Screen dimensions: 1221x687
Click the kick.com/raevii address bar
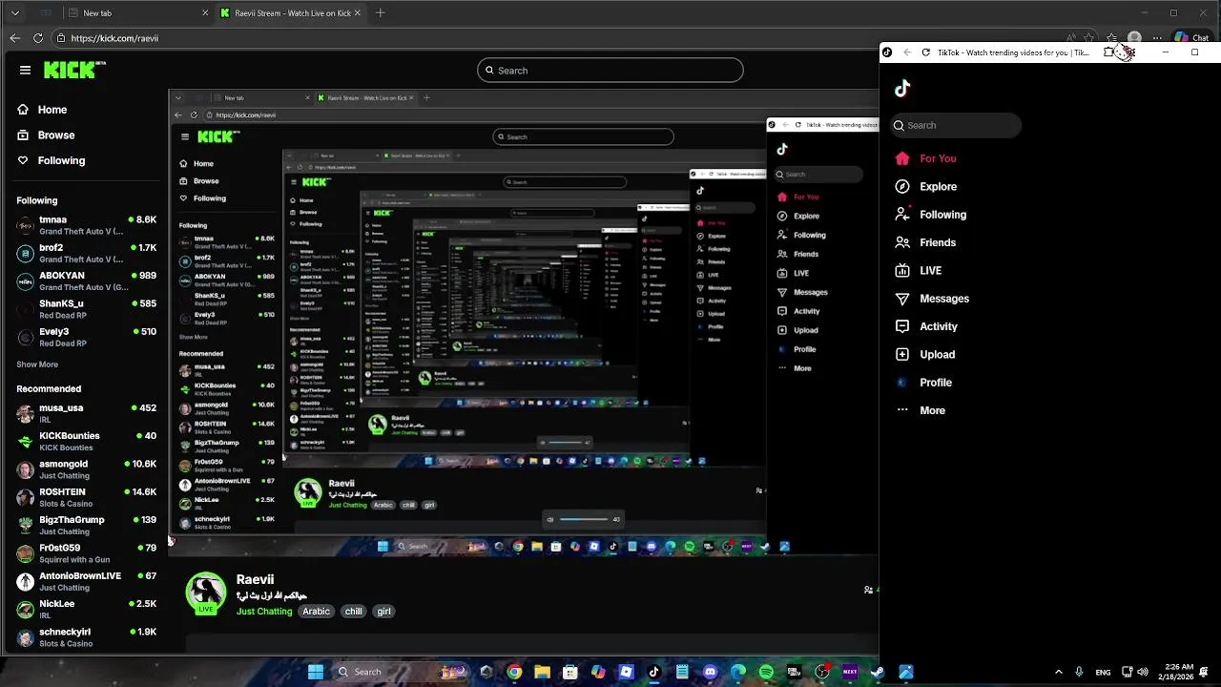click(x=114, y=38)
